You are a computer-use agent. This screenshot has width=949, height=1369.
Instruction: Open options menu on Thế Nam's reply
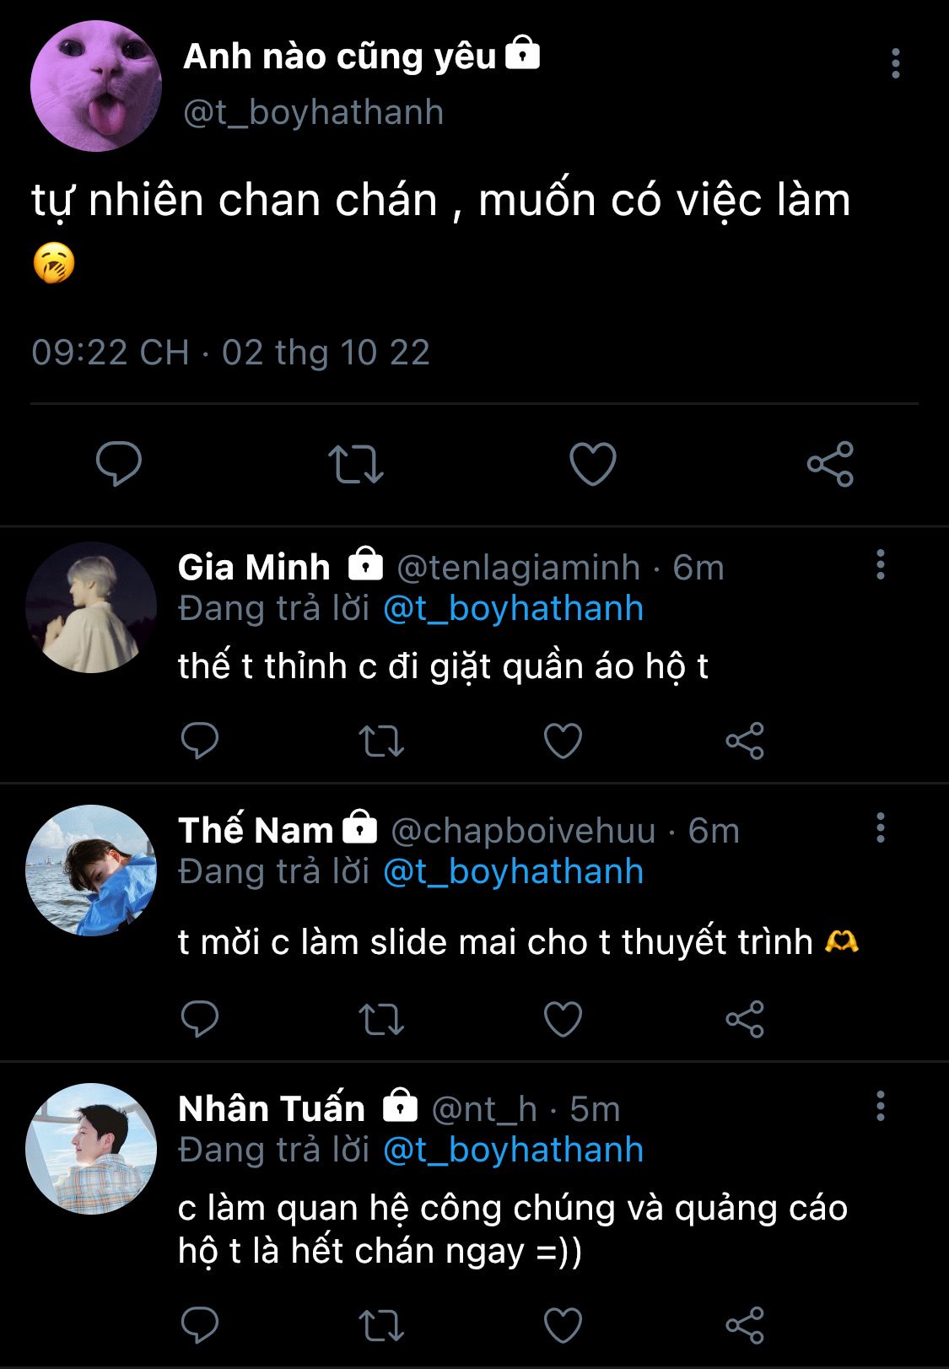coord(880,828)
